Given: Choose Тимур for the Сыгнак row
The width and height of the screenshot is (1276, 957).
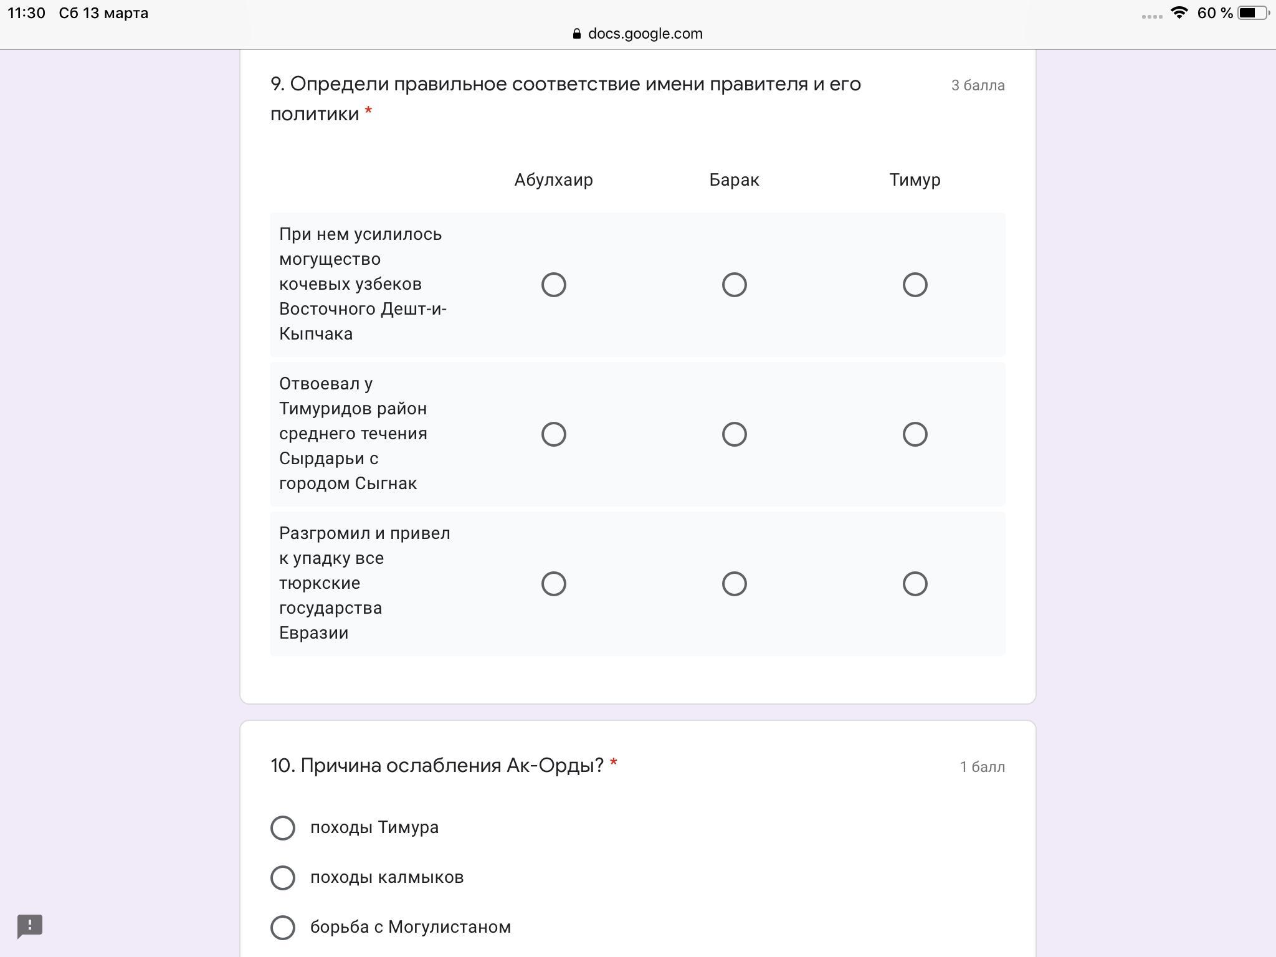Looking at the screenshot, I should (x=915, y=434).
